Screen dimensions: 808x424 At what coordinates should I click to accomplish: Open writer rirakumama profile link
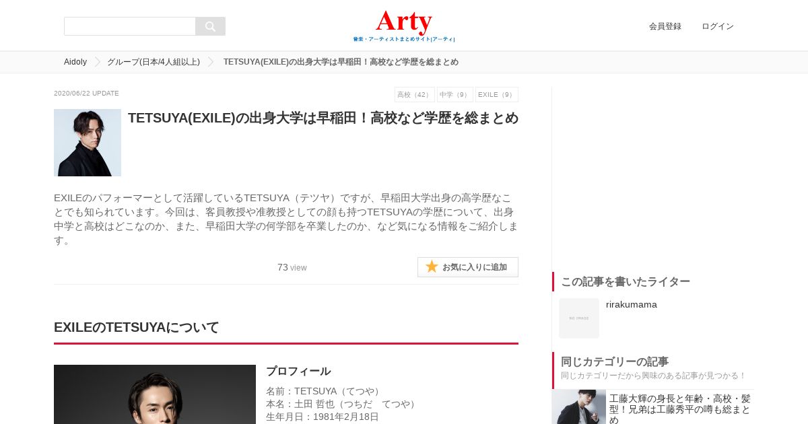click(632, 304)
